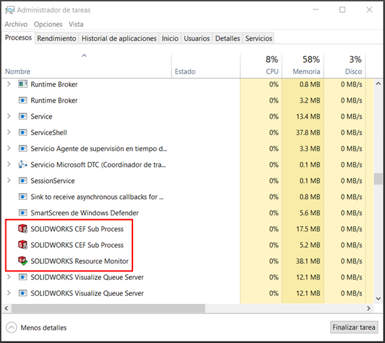Click the Menos detalles link
The image size is (385, 343).
[43, 327]
